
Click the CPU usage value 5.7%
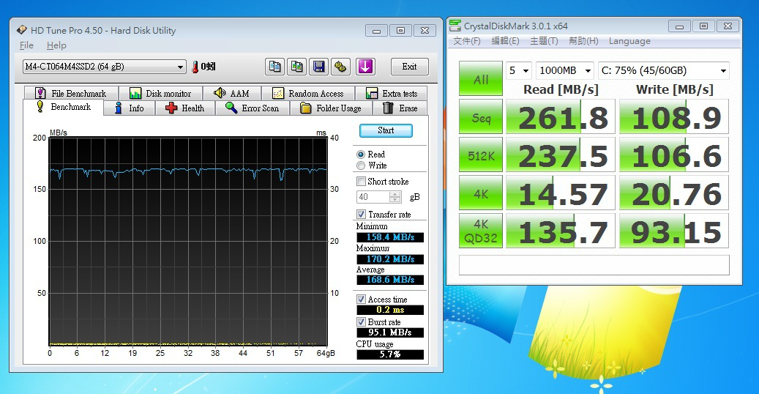(x=390, y=354)
